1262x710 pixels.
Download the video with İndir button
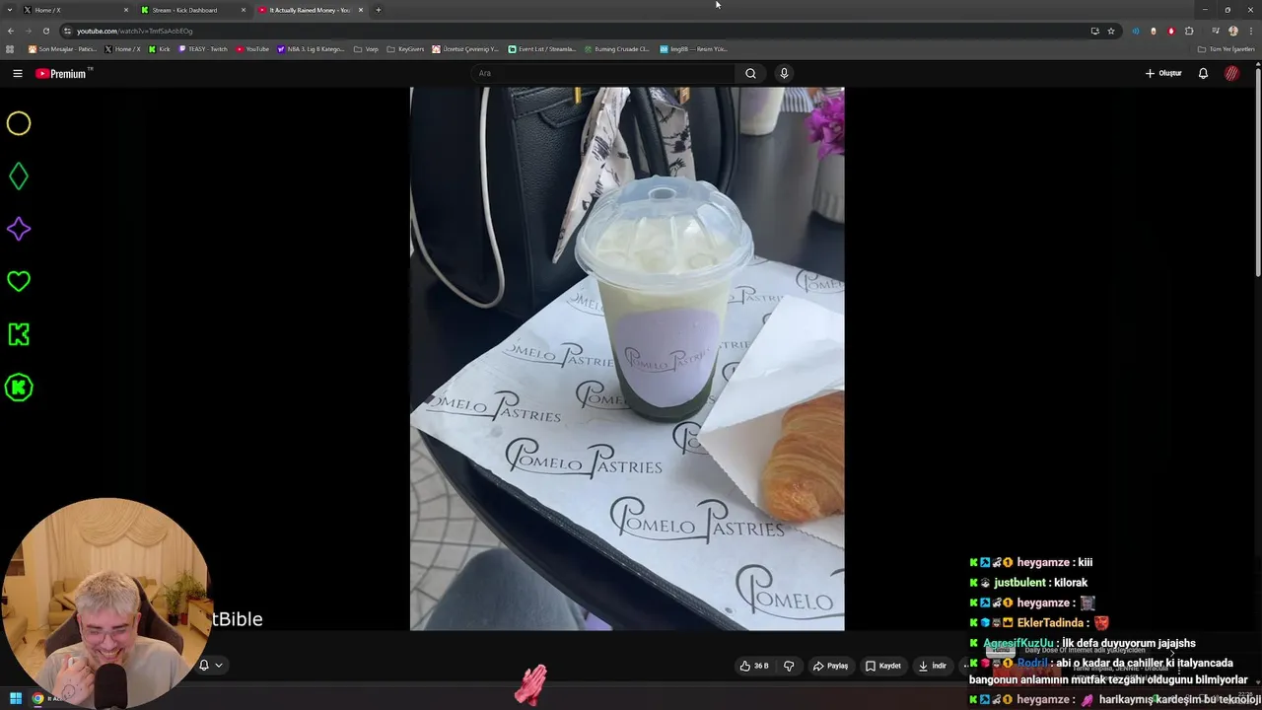[932, 666]
